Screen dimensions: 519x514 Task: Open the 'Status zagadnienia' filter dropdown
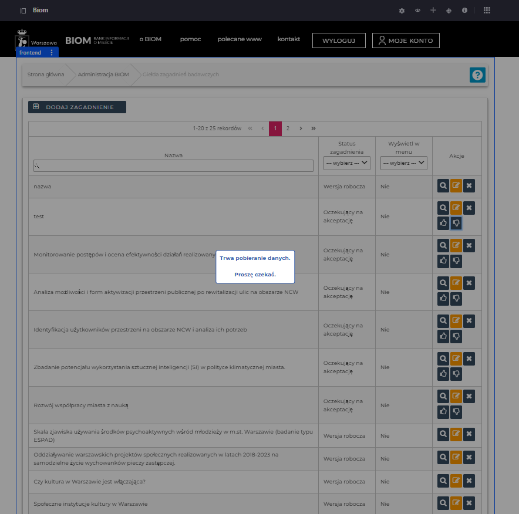click(347, 163)
